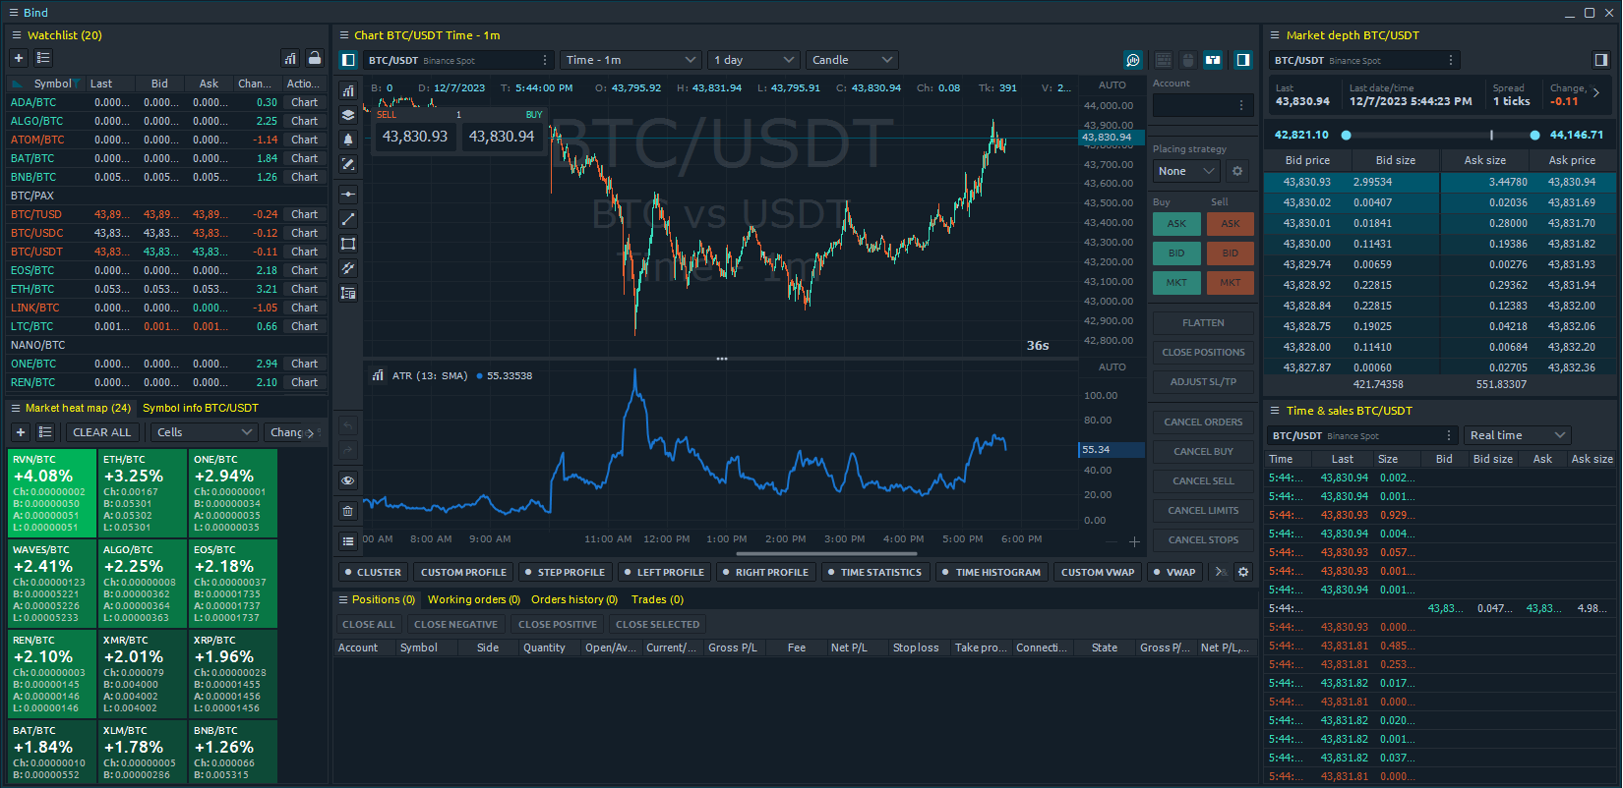The image size is (1623, 788).
Task: Click the lock icon in Watchlist panel
Action: [314, 59]
